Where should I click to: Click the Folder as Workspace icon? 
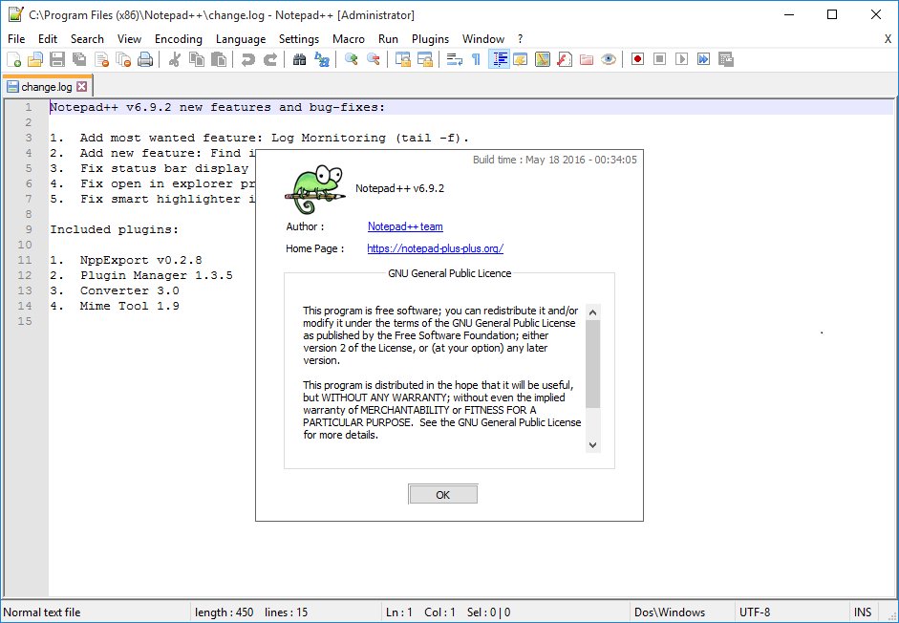click(586, 59)
